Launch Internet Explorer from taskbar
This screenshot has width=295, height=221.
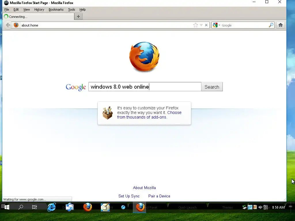52,207
